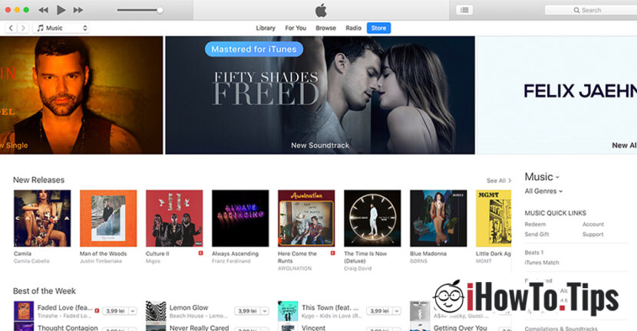The width and height of the screenshot is (637, 331).
Task: Click the Apple logo in the display area
Action: 321,10
